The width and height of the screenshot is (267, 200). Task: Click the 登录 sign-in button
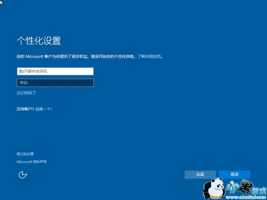pyautogui.click(x=235, y=174)
